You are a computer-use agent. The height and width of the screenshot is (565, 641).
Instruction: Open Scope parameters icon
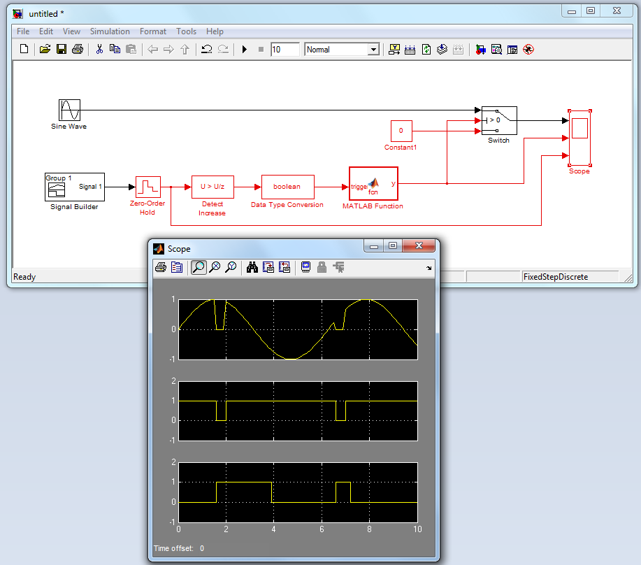tap(176, 267)
